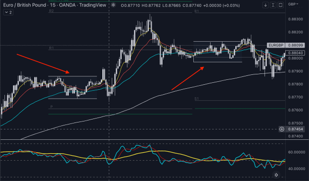The image size is (309, 181).
Task: Click the 0.87600 price scale label
Action: coord(295,110)
